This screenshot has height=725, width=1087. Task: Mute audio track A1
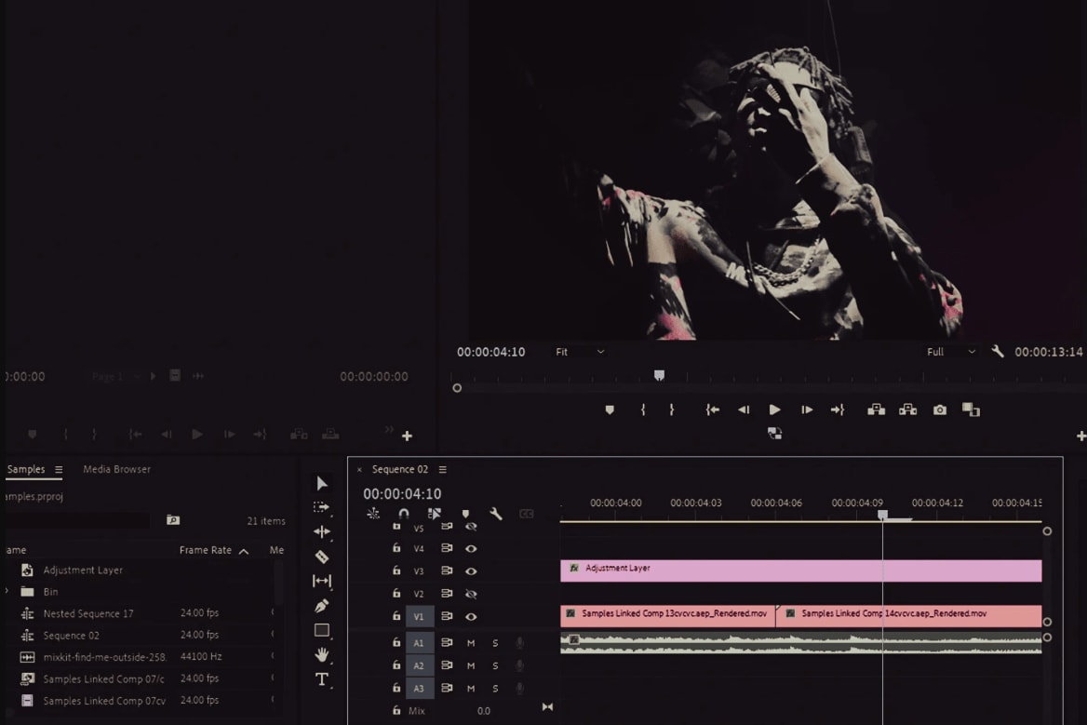471,643
